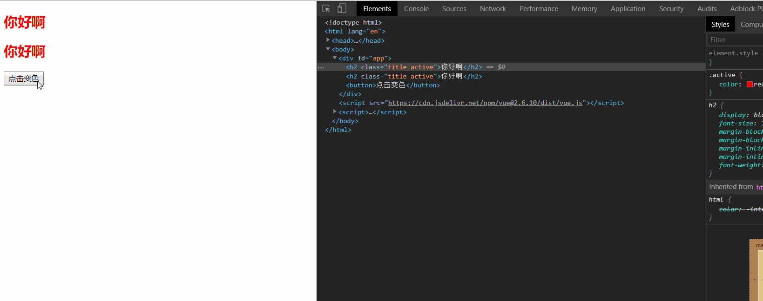Open the three-dots menu beside selected node

pos(321,68)
